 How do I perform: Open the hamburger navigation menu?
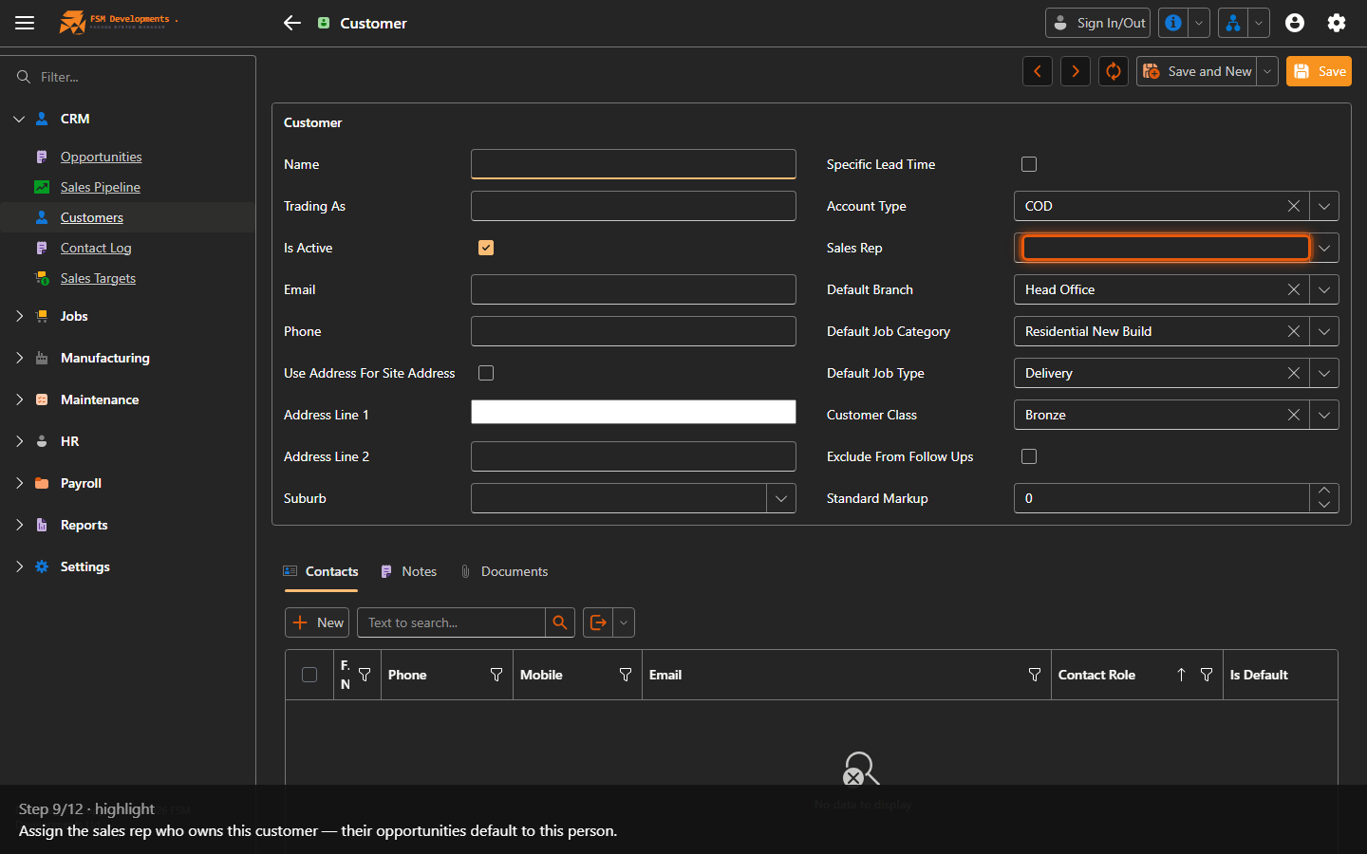[x=25, y=23]
